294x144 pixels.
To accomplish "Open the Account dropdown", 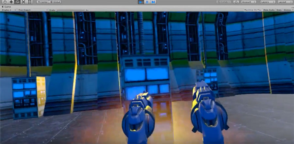I will 249,2.
